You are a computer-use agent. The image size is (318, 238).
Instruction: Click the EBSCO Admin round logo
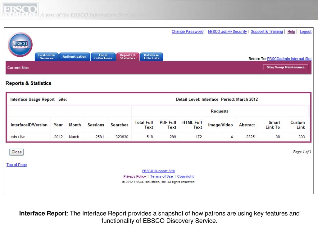20,45
